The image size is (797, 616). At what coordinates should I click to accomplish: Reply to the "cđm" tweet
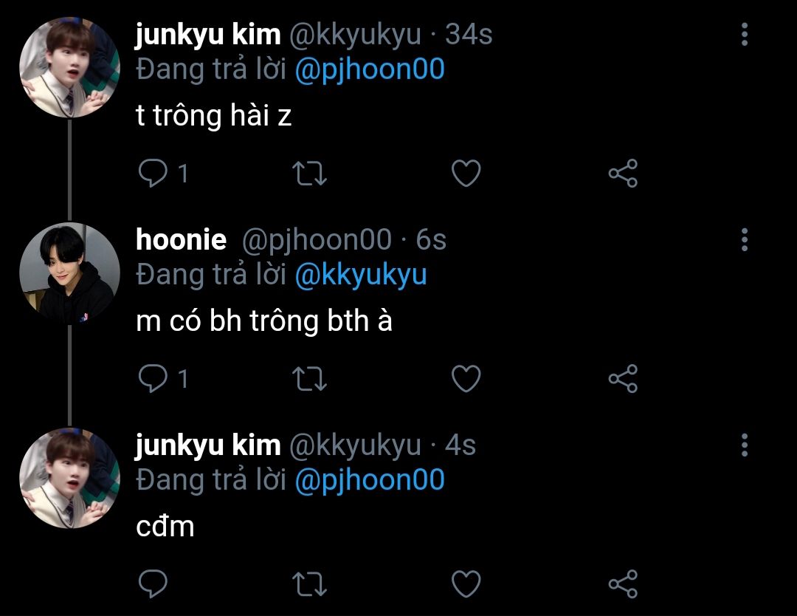click(153, 584)
